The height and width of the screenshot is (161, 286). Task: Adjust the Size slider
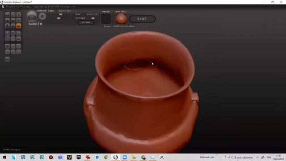60,14
